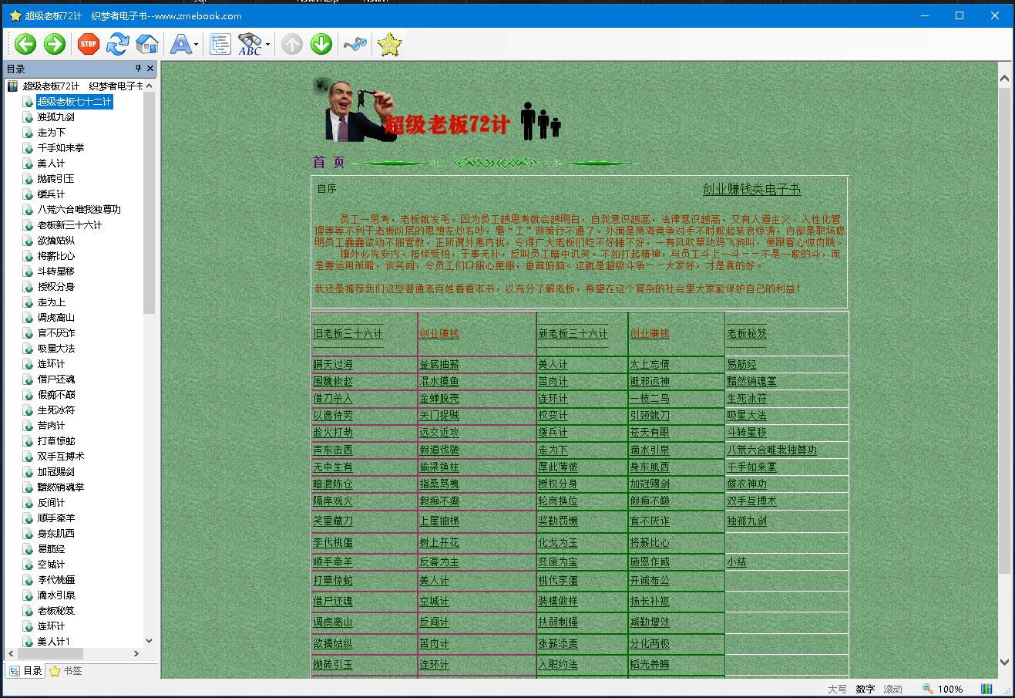
Task: Select 将薪比心 in the contents tree
Action: [56, 255]
